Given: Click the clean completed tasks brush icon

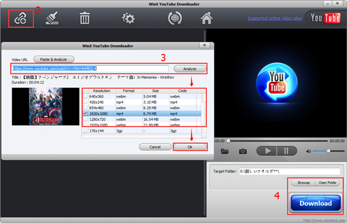Looking at the screenshot, I should tap(52, 18).
